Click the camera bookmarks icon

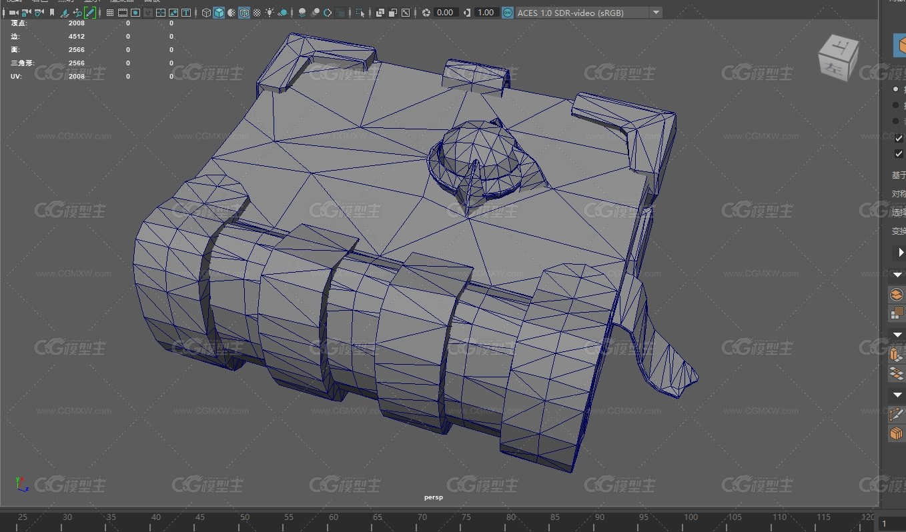point(51,13)
